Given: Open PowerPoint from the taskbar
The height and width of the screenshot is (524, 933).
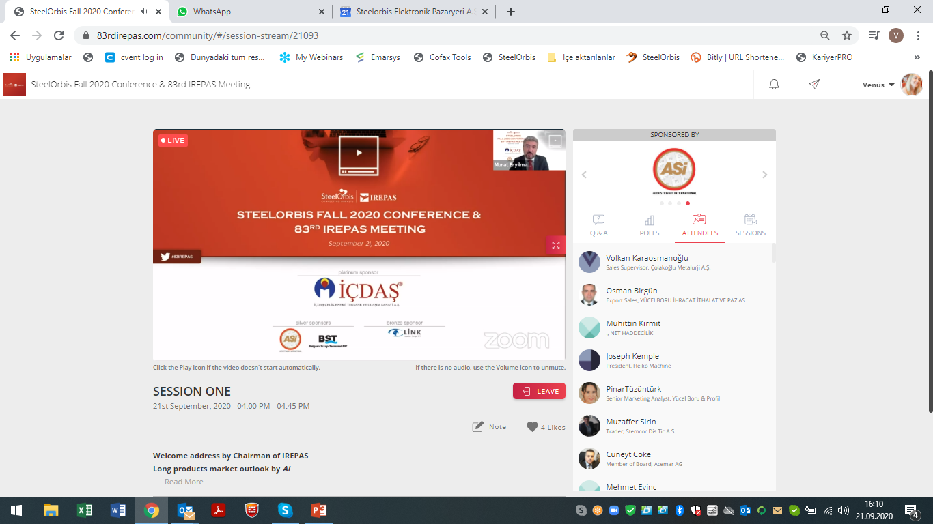Looking at the screenshot, I should click(319, 510).
